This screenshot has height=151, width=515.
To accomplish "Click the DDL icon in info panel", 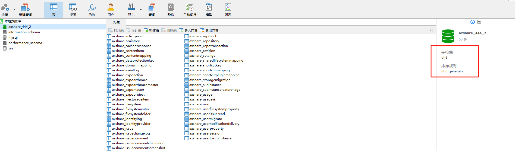I will pos(479,22).
